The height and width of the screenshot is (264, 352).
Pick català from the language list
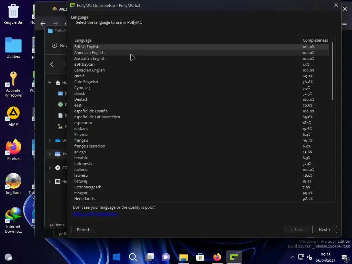[201, 76]
